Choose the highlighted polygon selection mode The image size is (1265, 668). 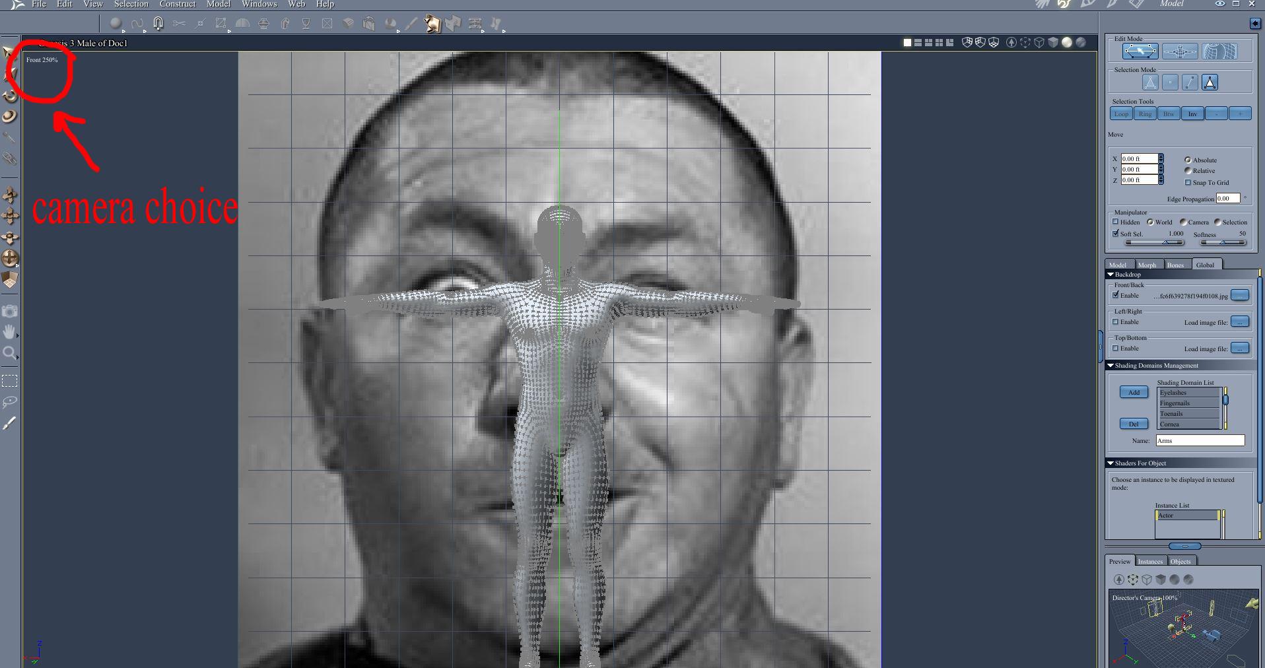click(1210, 83)
